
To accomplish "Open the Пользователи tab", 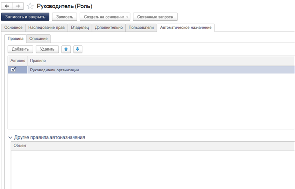I will point(141,28).
